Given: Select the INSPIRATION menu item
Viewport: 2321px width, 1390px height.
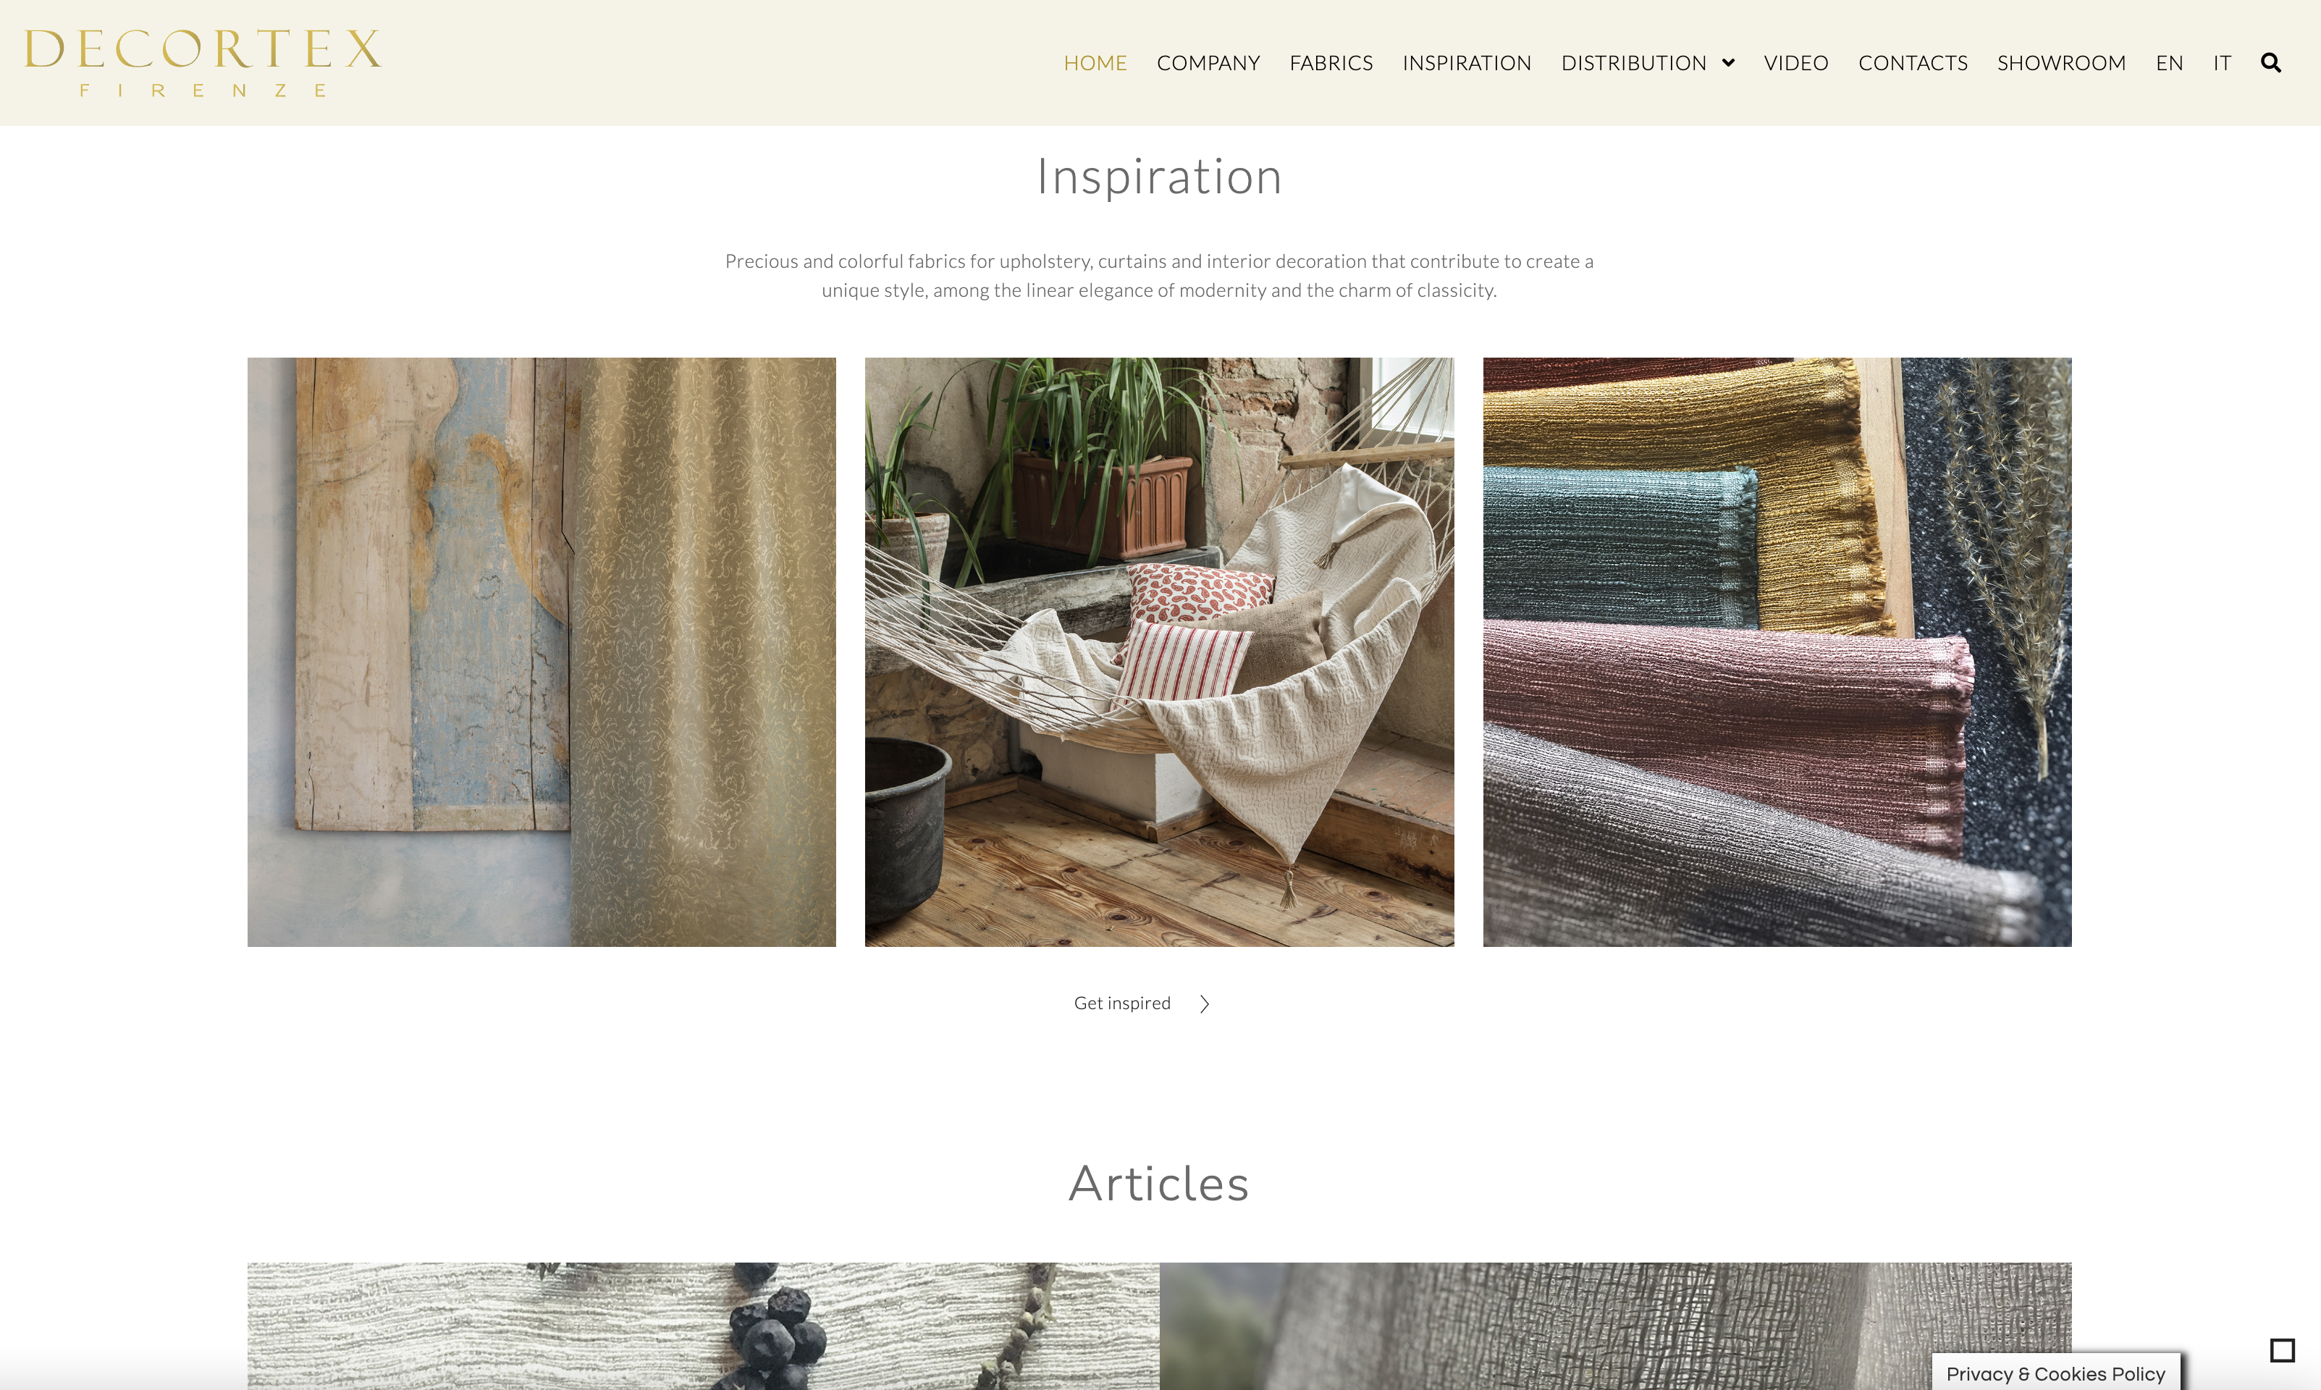Looking at the screenshot, I should tap(1466, 62).
